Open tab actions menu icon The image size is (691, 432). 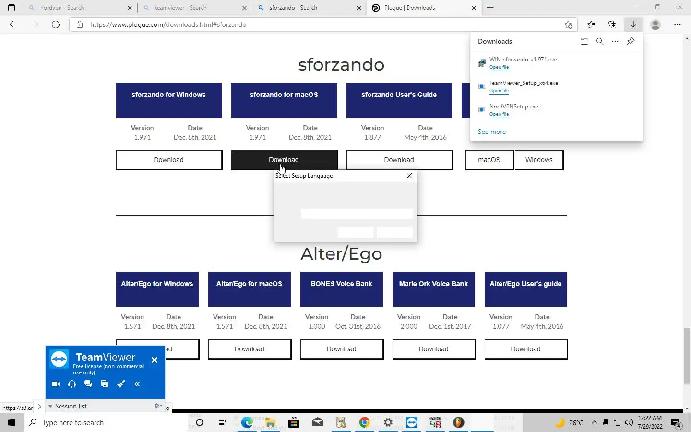12,8
